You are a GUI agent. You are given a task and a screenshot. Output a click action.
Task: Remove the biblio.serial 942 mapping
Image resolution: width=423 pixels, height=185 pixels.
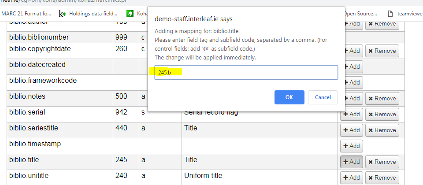382,114
